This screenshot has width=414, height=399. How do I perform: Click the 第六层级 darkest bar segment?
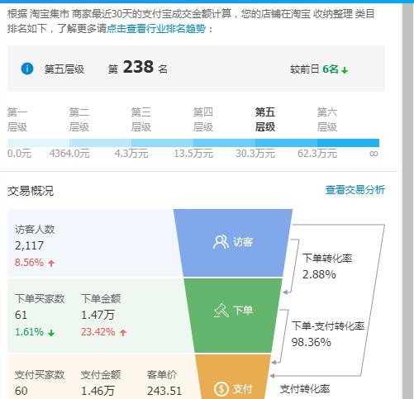(x=348, y=143)
